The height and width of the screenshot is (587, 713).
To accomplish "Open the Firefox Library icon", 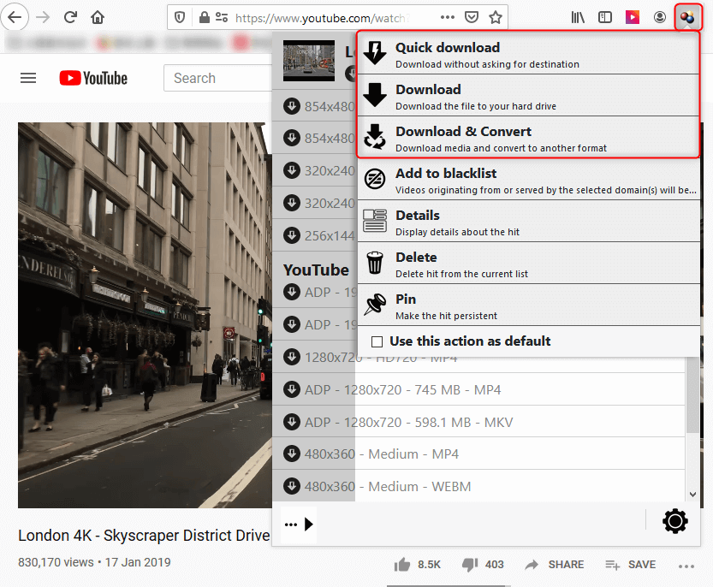I will [x=579, y=17].
